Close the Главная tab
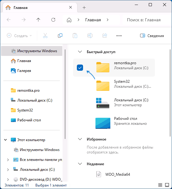The height and width of the screenshot is (189, 172). point(71,7)
